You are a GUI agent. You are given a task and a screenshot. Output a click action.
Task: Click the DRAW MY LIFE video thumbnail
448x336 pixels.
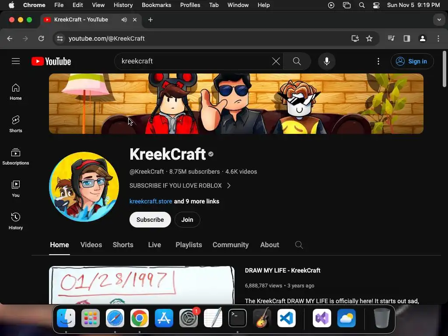142,285
